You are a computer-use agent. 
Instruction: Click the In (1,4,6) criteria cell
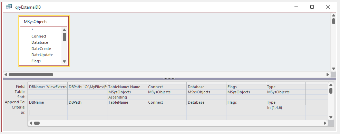click(285, 107)
